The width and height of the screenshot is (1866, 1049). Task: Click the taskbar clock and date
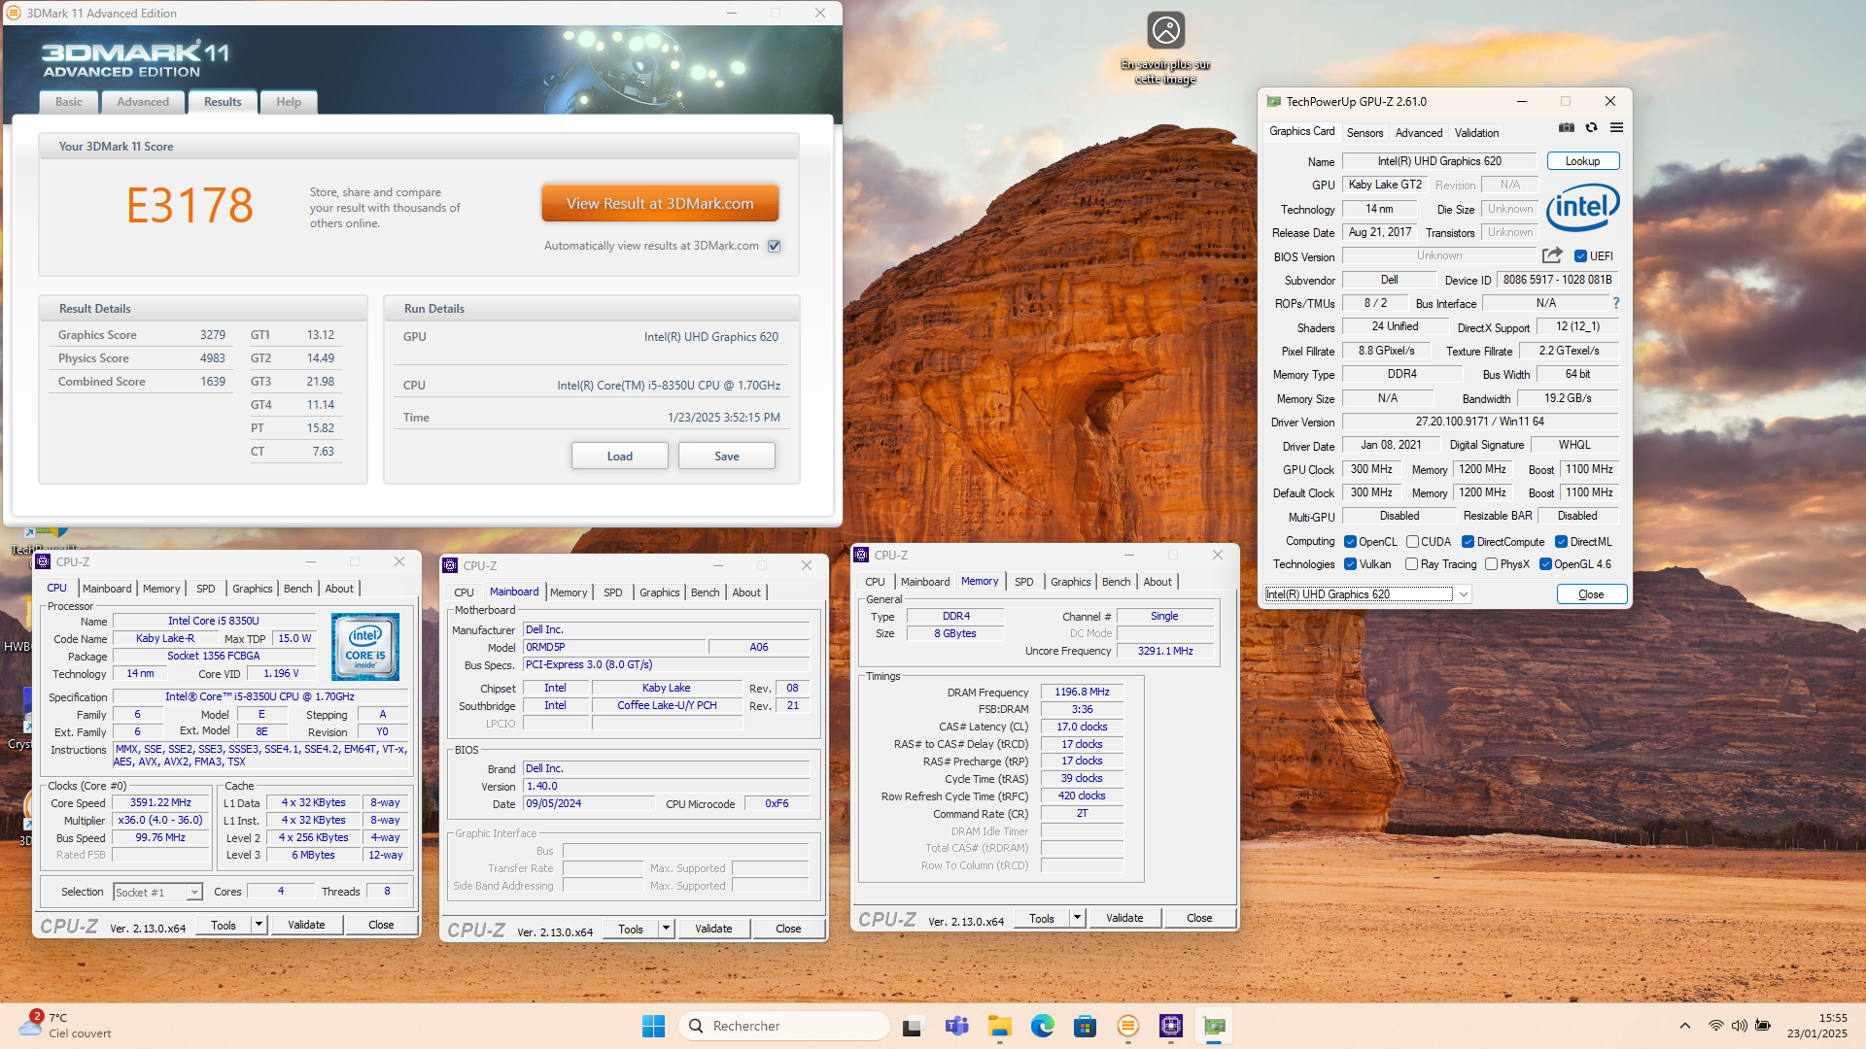pyautogui.click(x=1816, y=1026)
